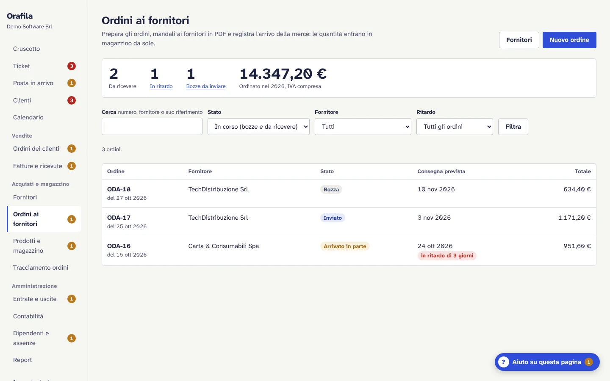Click the Cerca search field

(152, 127)
